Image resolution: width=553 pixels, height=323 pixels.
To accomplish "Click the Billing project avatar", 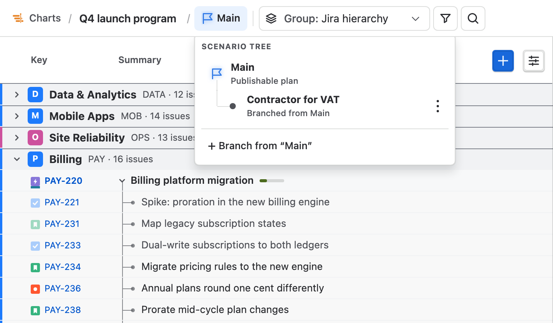I will 35,159.
